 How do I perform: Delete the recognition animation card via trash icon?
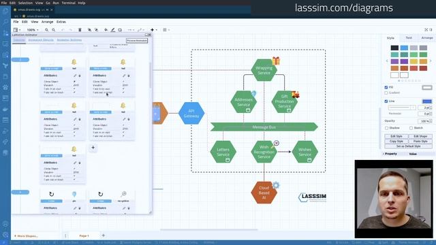point(129,208)
